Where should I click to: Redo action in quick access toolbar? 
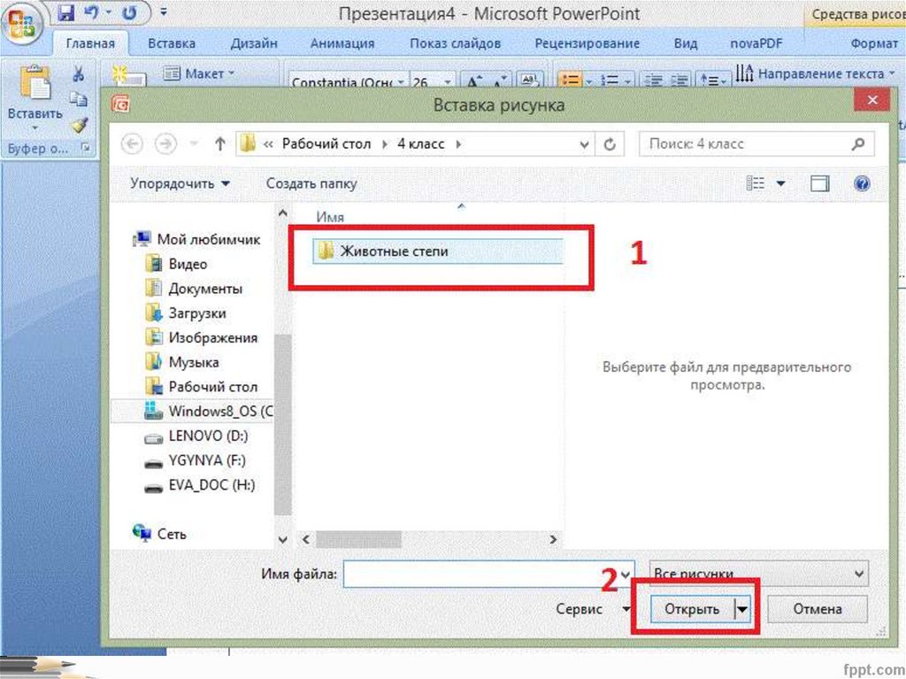pos(129,12)
